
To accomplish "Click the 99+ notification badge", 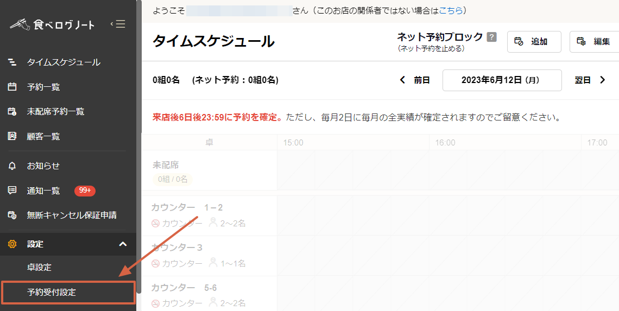I will coord(85,191).
